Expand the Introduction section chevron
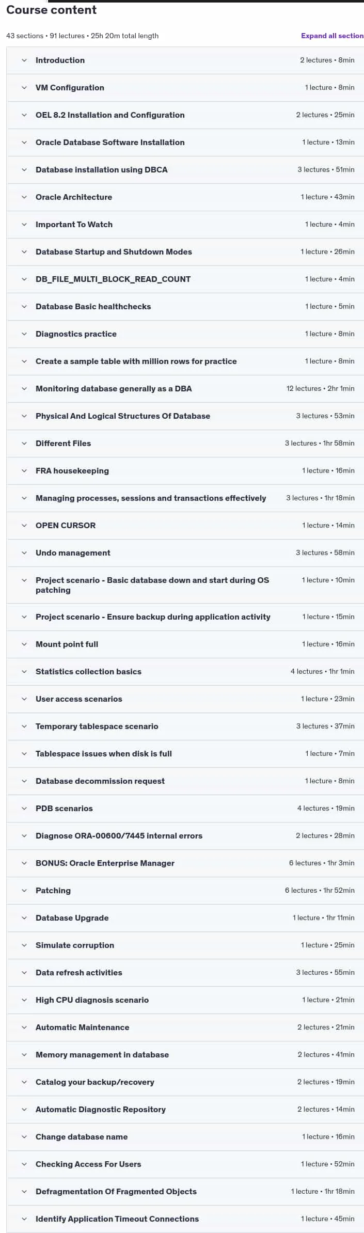 pyautogui.click(x=24, y=60)
